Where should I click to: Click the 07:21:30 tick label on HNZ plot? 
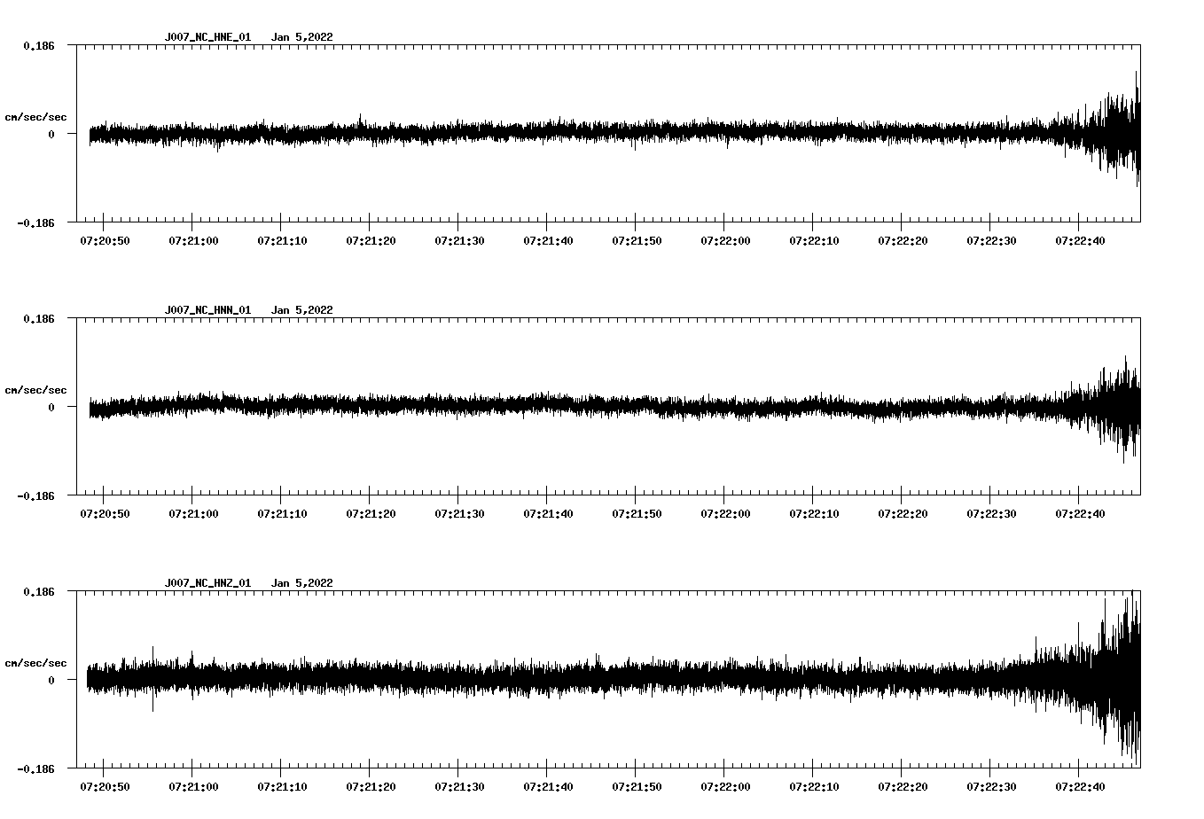(x=459, y=786)
